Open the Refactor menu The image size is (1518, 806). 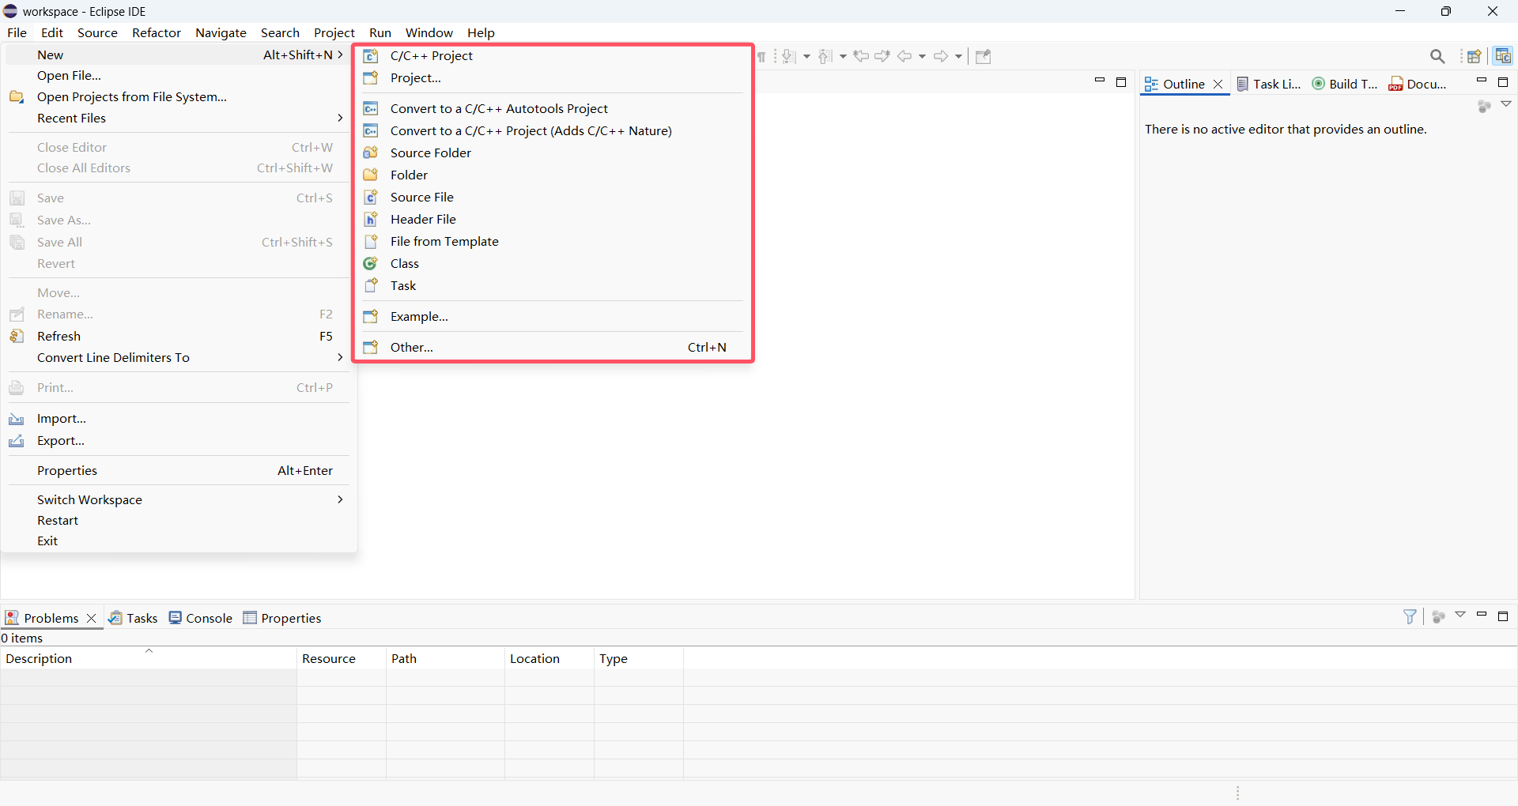click(x=157, y=32)
